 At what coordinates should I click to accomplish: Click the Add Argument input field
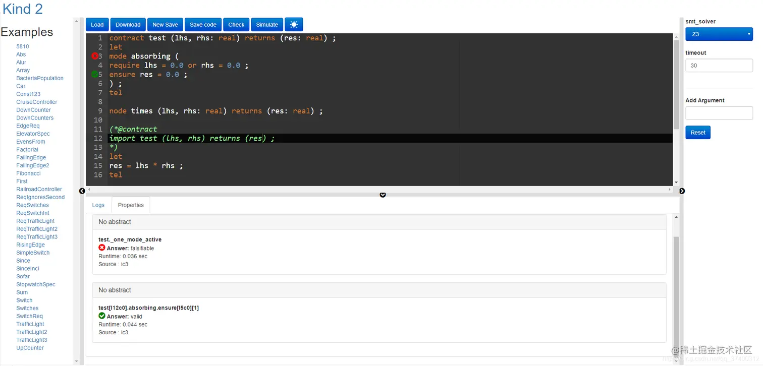pos(719,113)
